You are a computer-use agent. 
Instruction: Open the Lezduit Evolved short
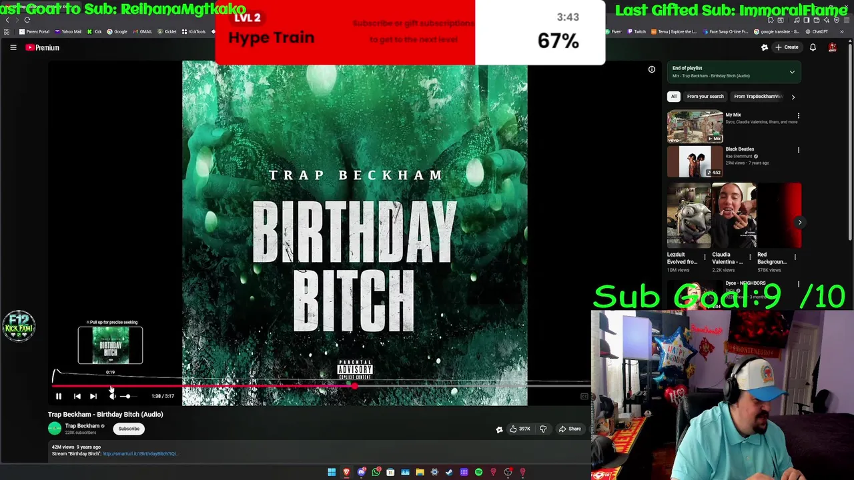689,215
